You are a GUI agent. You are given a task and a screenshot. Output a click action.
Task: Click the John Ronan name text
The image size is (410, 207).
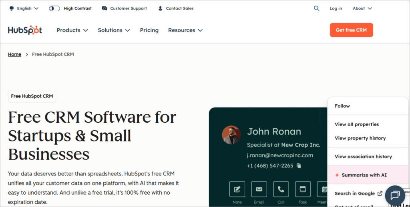coord(274,131)
